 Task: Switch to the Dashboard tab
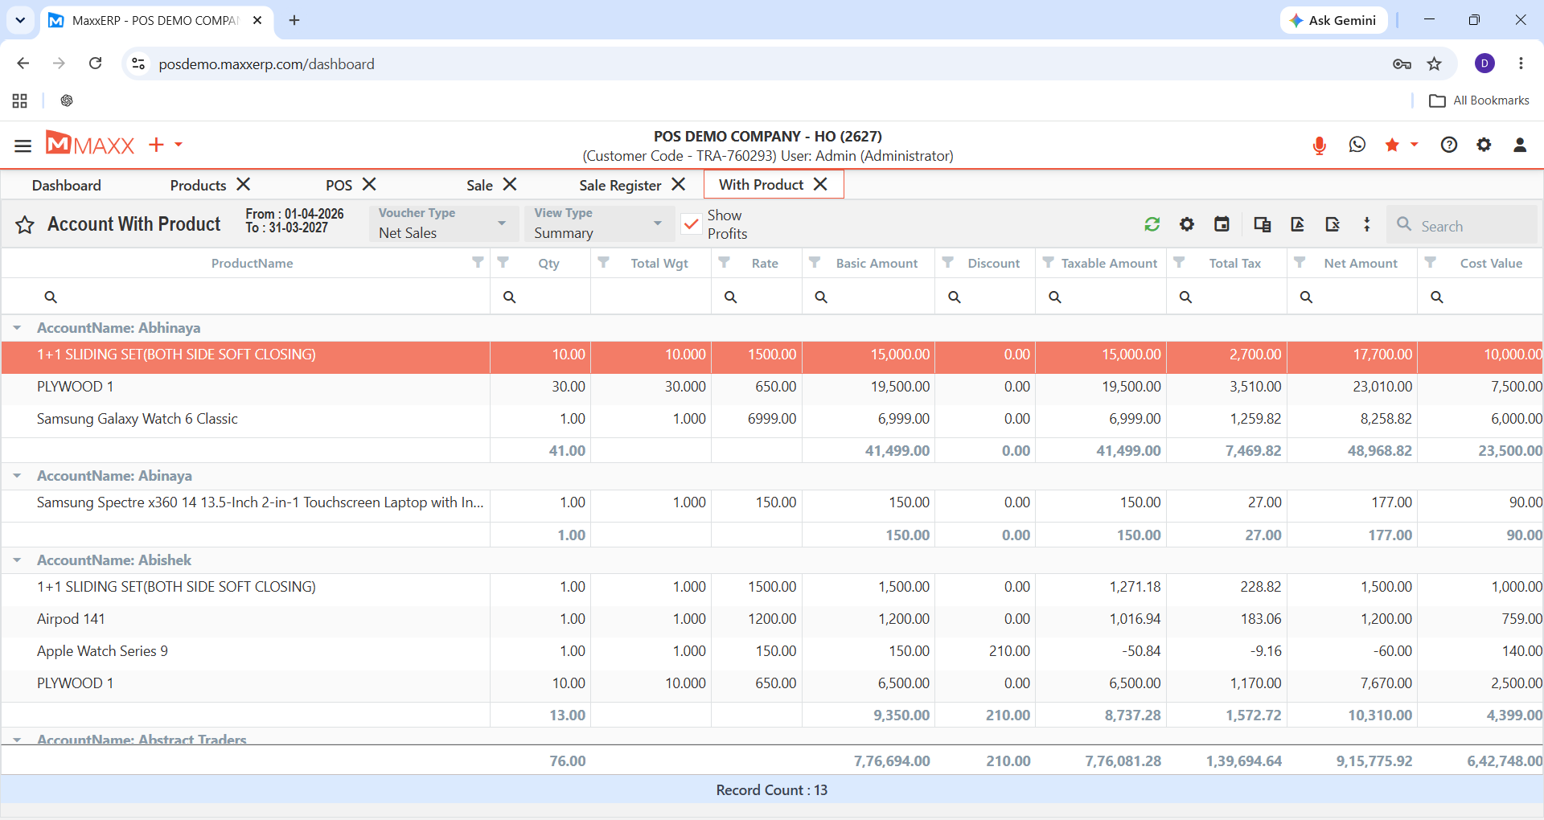point(67,186)
